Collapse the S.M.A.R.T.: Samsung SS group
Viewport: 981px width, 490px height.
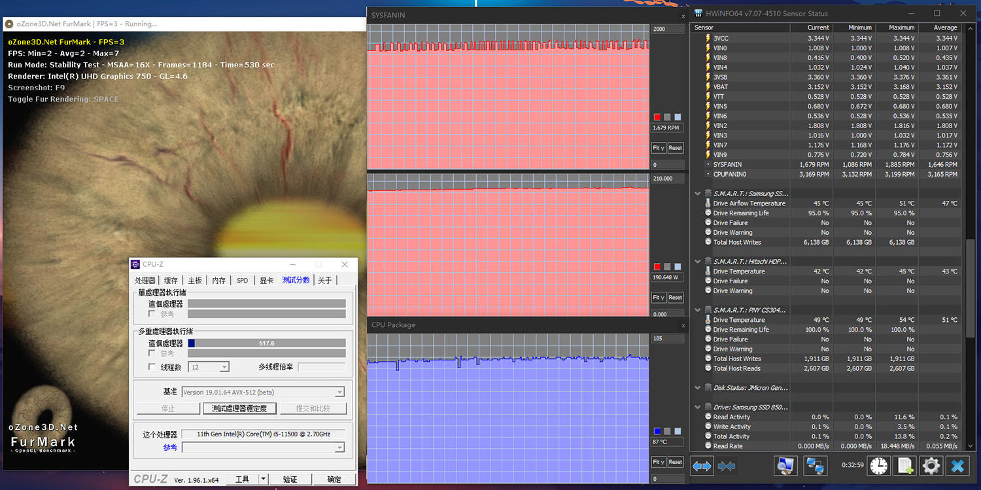pos(697,194)
